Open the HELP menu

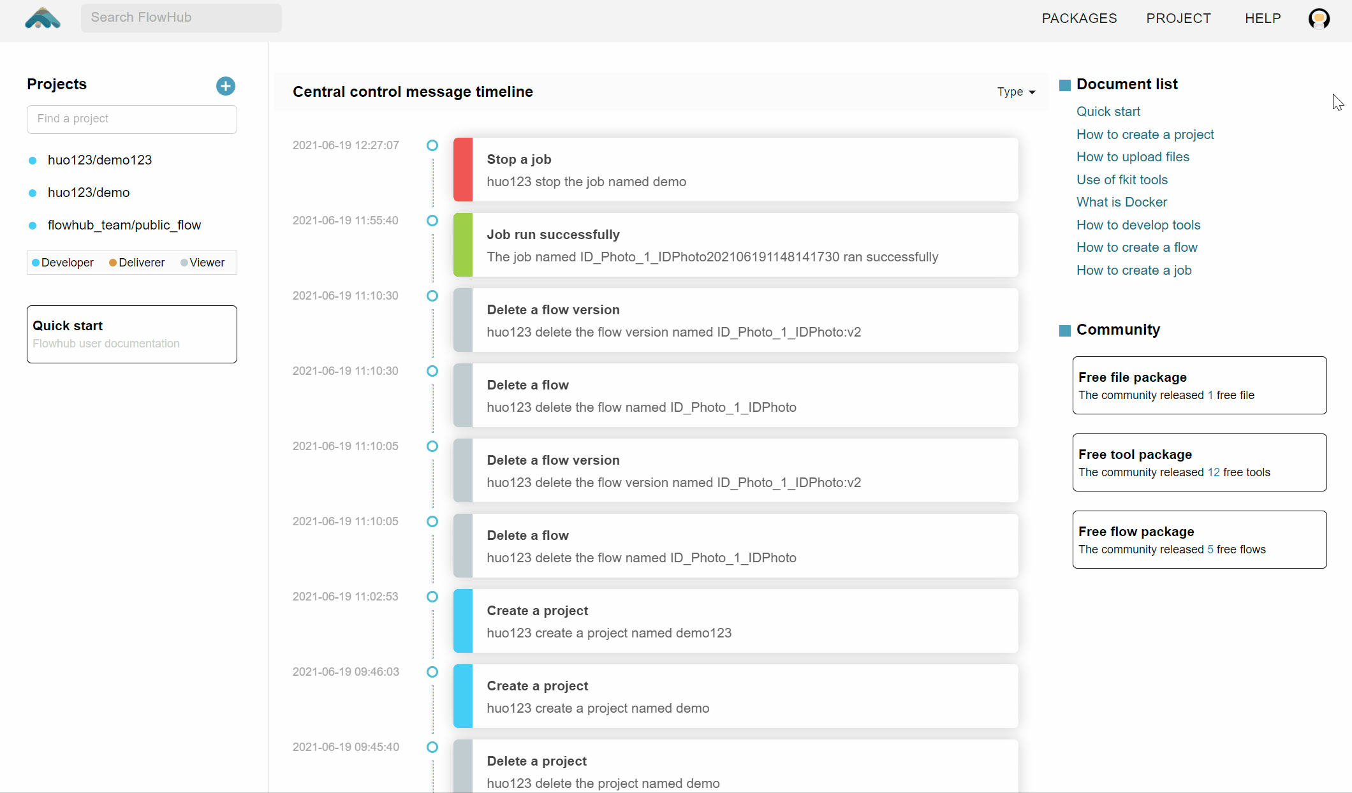point(1263,18)
